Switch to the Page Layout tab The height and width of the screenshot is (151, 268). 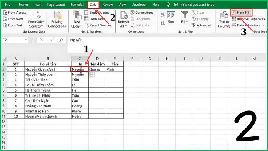[56, 5]
